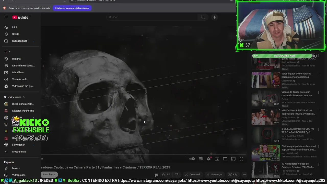Click the Ver más tarde clock icon
This screenshot has height=184, width=327.
click(6, 79)
